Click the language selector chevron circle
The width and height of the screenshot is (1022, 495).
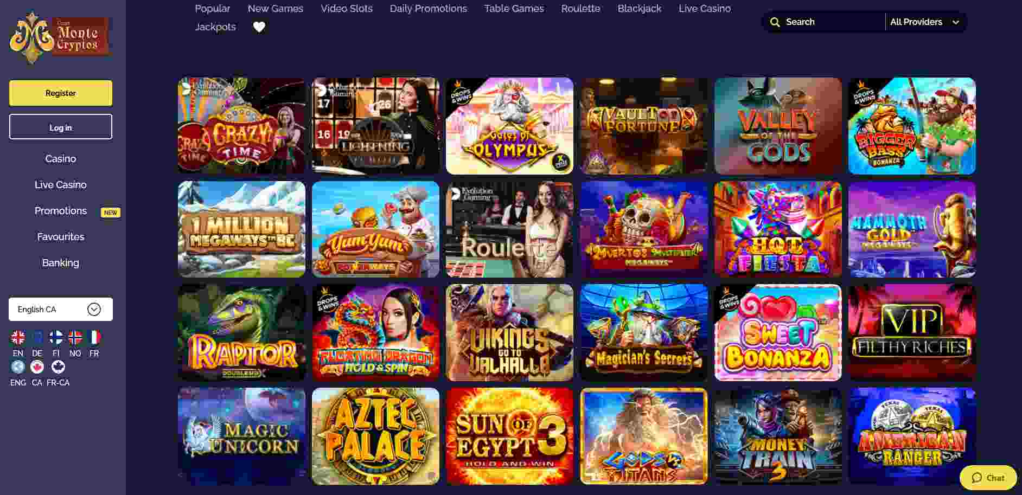click(94, 309)
